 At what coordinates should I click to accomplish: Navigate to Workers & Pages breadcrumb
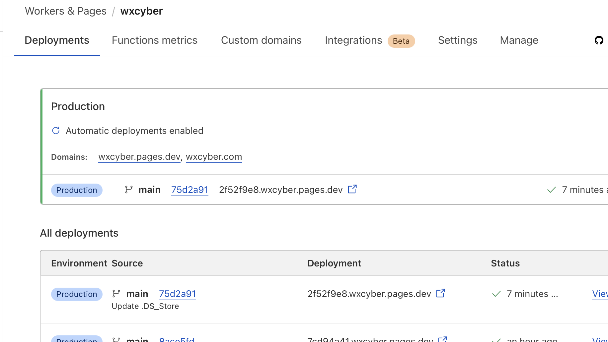(66, 11)
